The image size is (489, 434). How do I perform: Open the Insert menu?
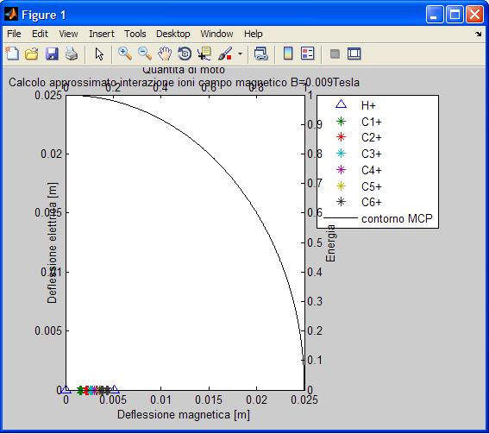(x=102, y=34)
